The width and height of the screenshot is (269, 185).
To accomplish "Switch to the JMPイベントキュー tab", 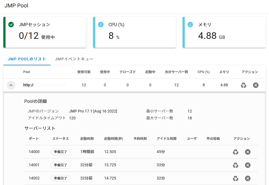I will coord(74,59).
